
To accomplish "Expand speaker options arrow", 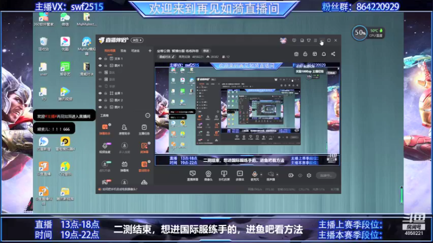I will 277,174.
